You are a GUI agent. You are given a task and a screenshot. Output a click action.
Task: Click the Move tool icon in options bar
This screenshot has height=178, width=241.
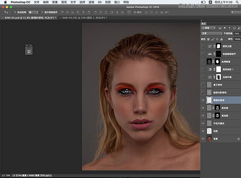(6, 12)
